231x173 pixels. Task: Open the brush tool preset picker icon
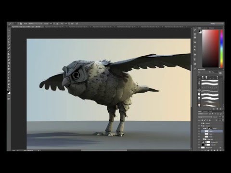[x=10, y=24]
